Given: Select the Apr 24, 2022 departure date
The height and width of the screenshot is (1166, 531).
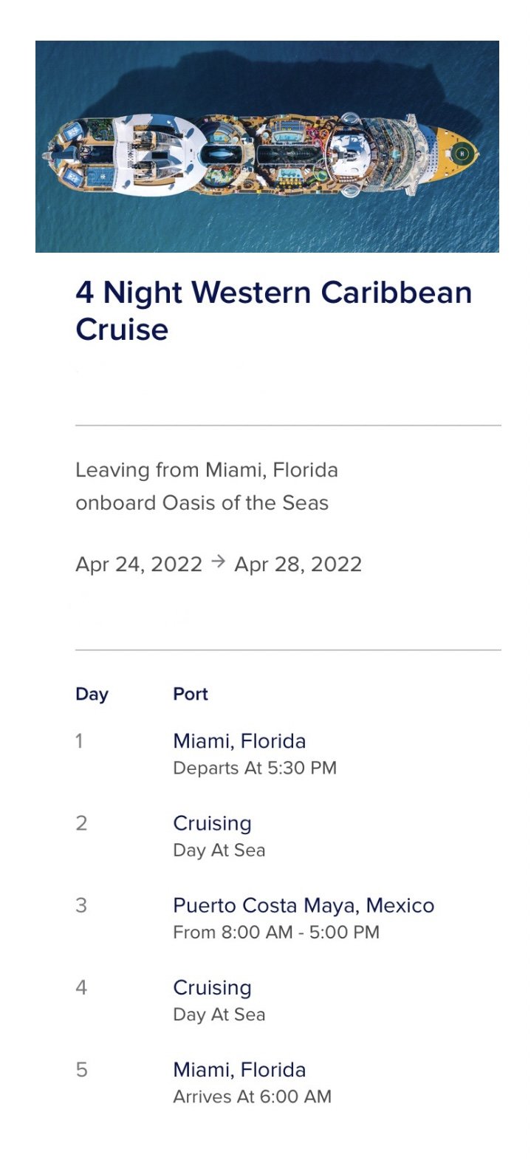Looking at the screenshot, I should click(139, 565).
